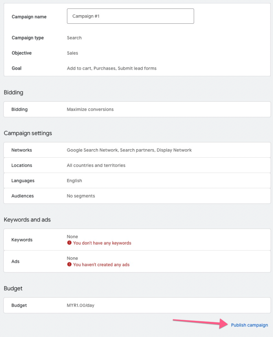Click the Campaign settings section heading

[28, 133]
